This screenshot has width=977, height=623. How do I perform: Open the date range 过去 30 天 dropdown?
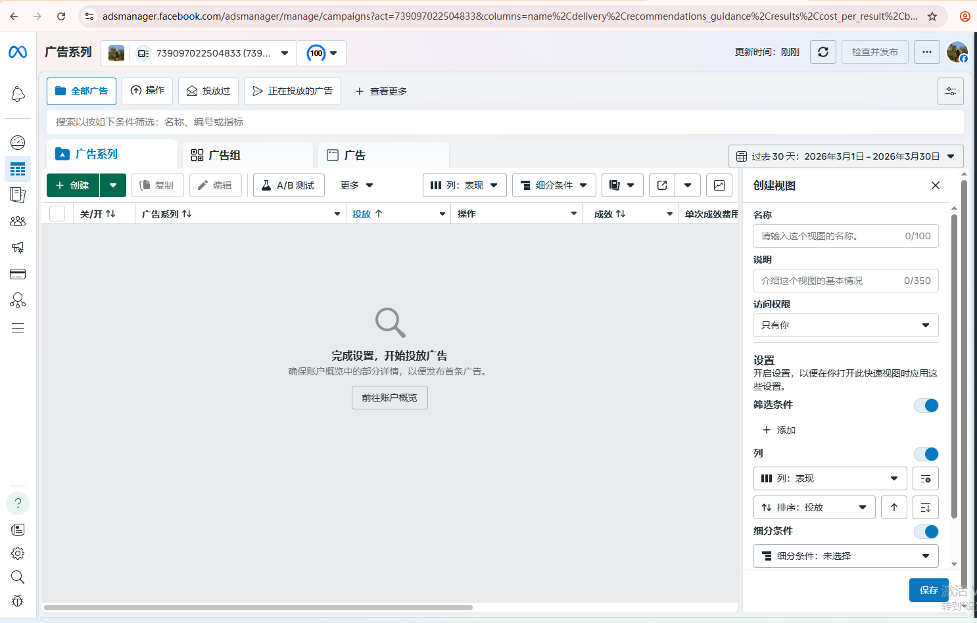pyautogui.click(x=846, y=156)
